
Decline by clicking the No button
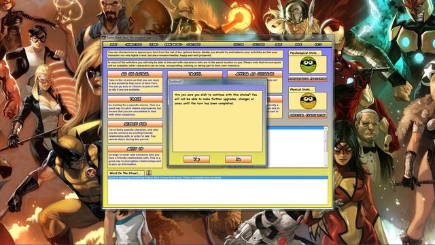point(239,159)
